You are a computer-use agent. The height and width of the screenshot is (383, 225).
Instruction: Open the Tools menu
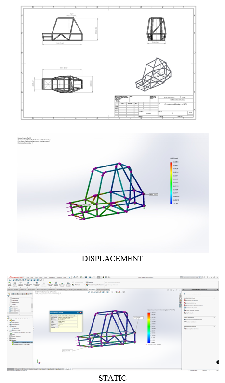(x=45, y=277)
